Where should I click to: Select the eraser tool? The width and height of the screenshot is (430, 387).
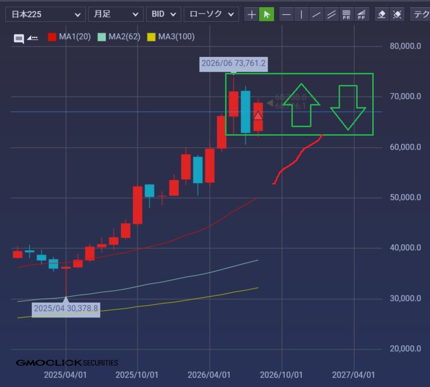pos(382,14)
